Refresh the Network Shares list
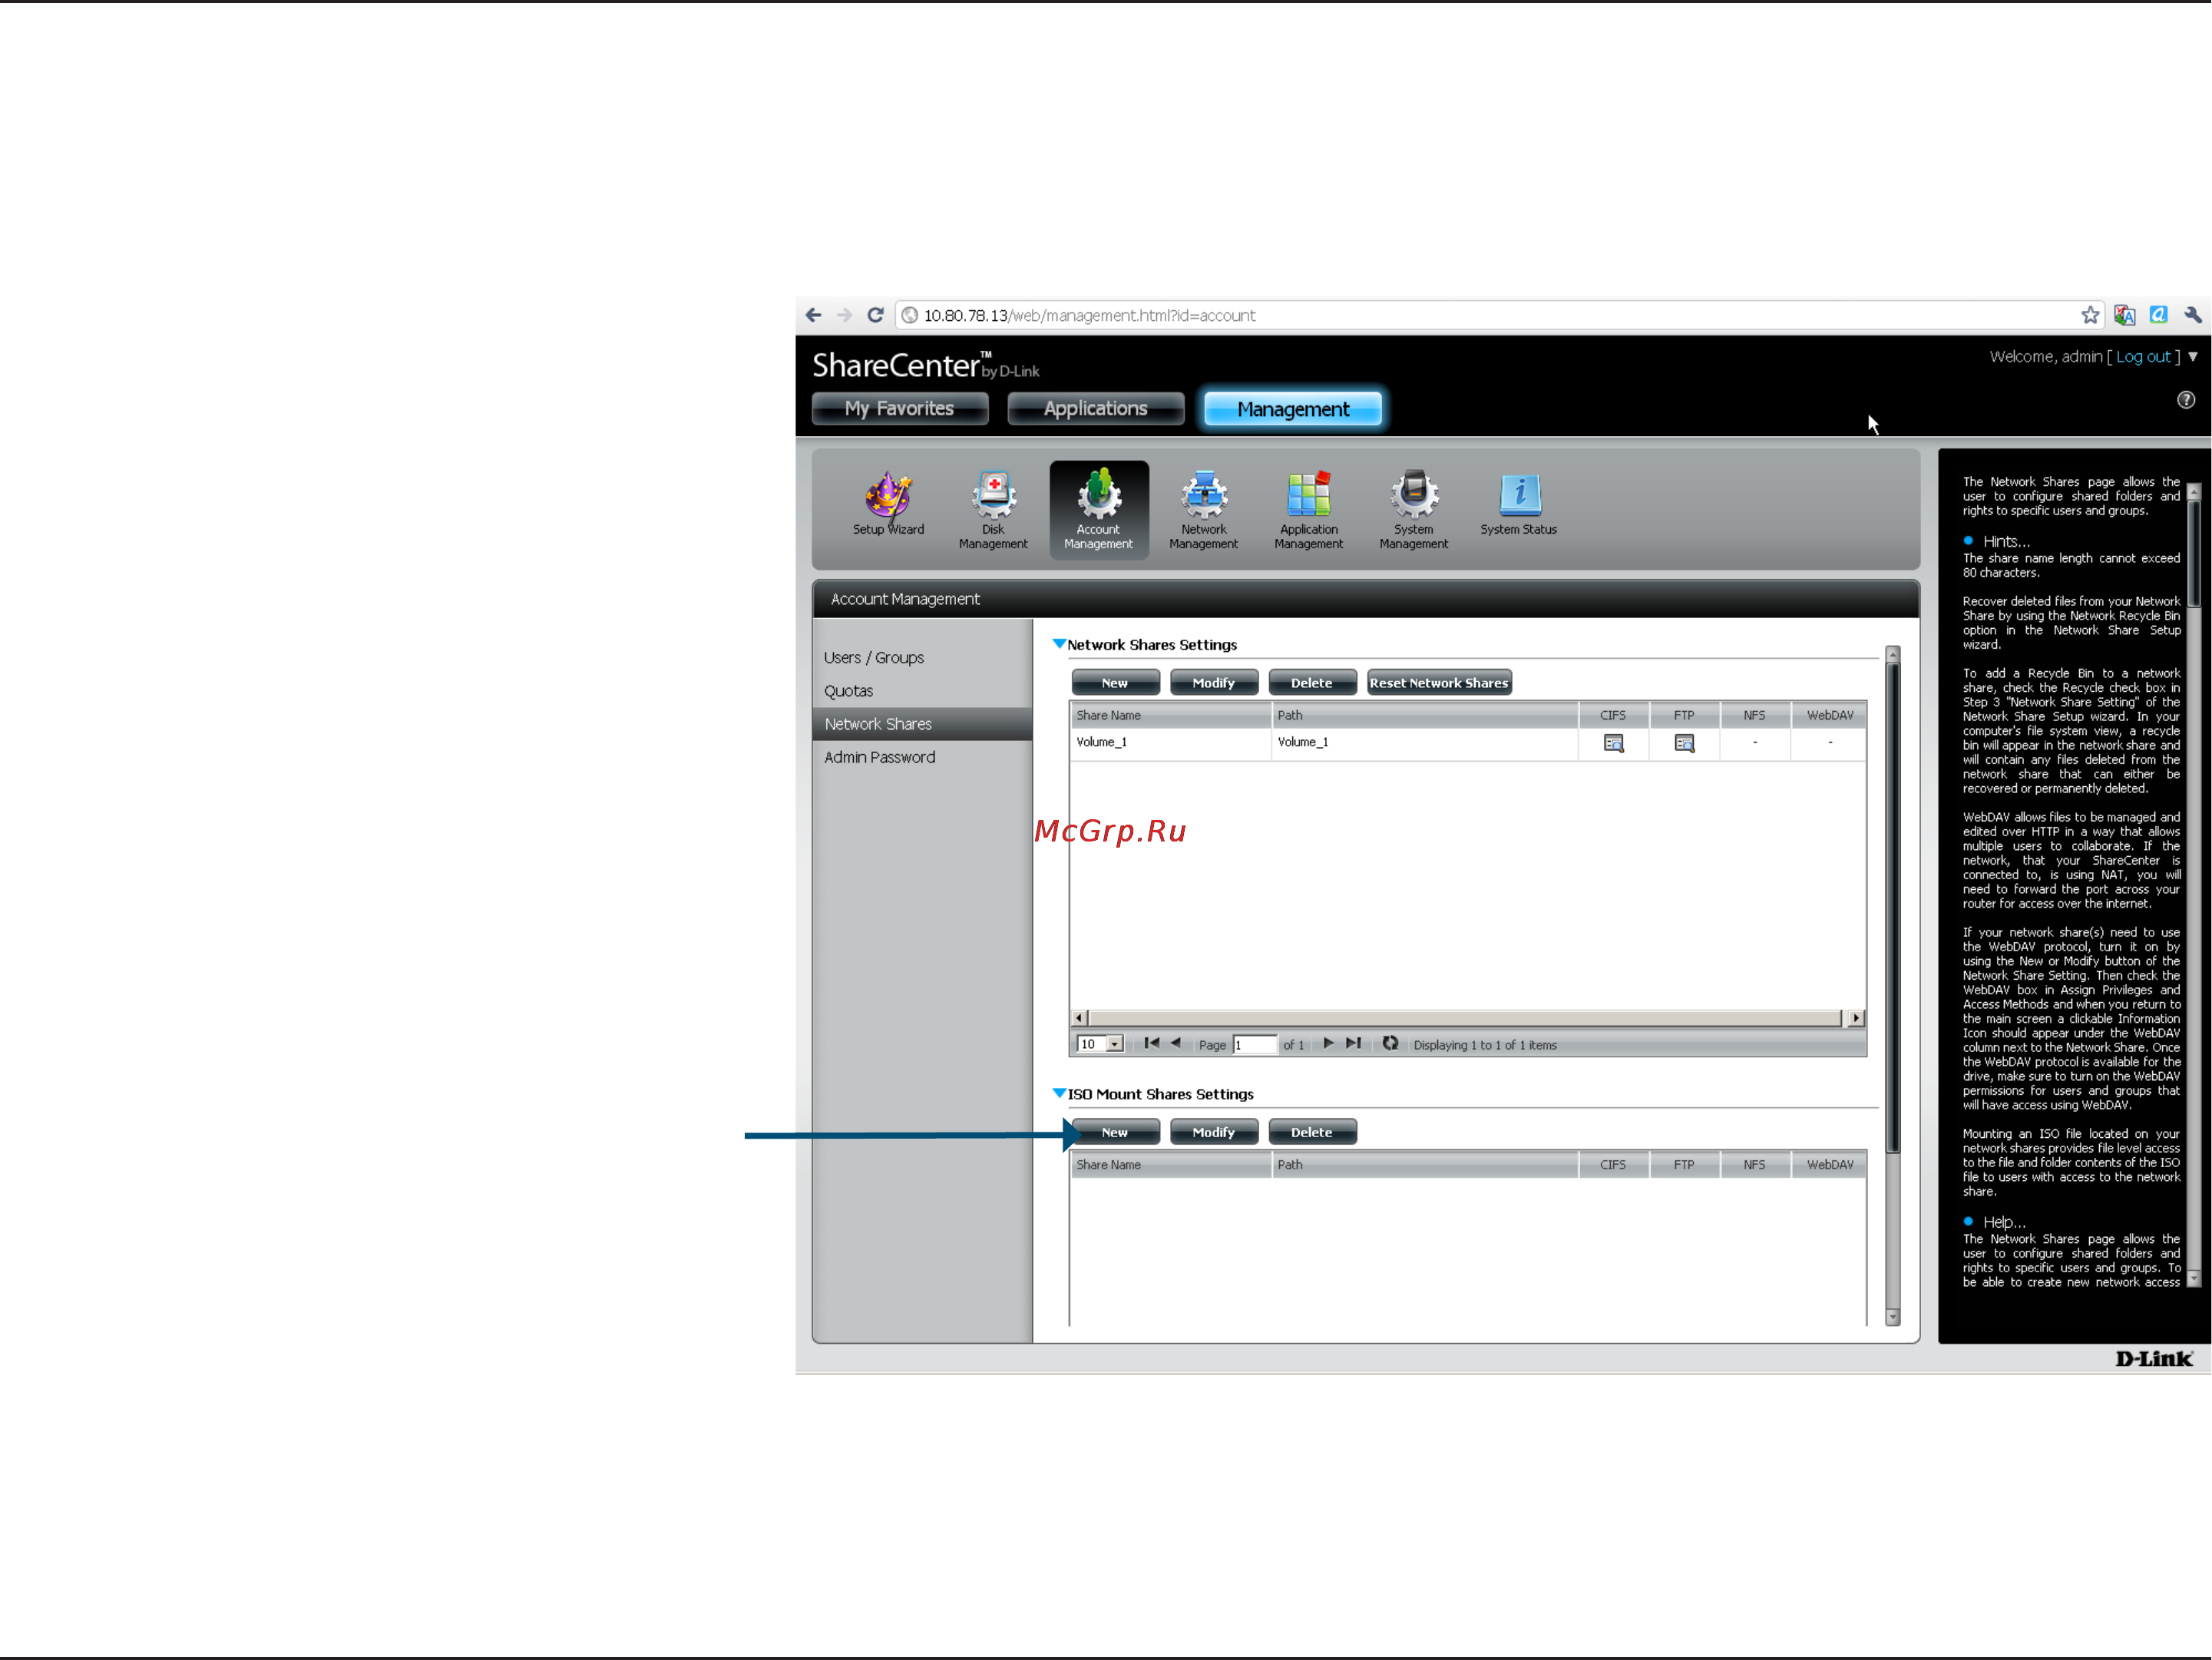 click(1390, 1043)
